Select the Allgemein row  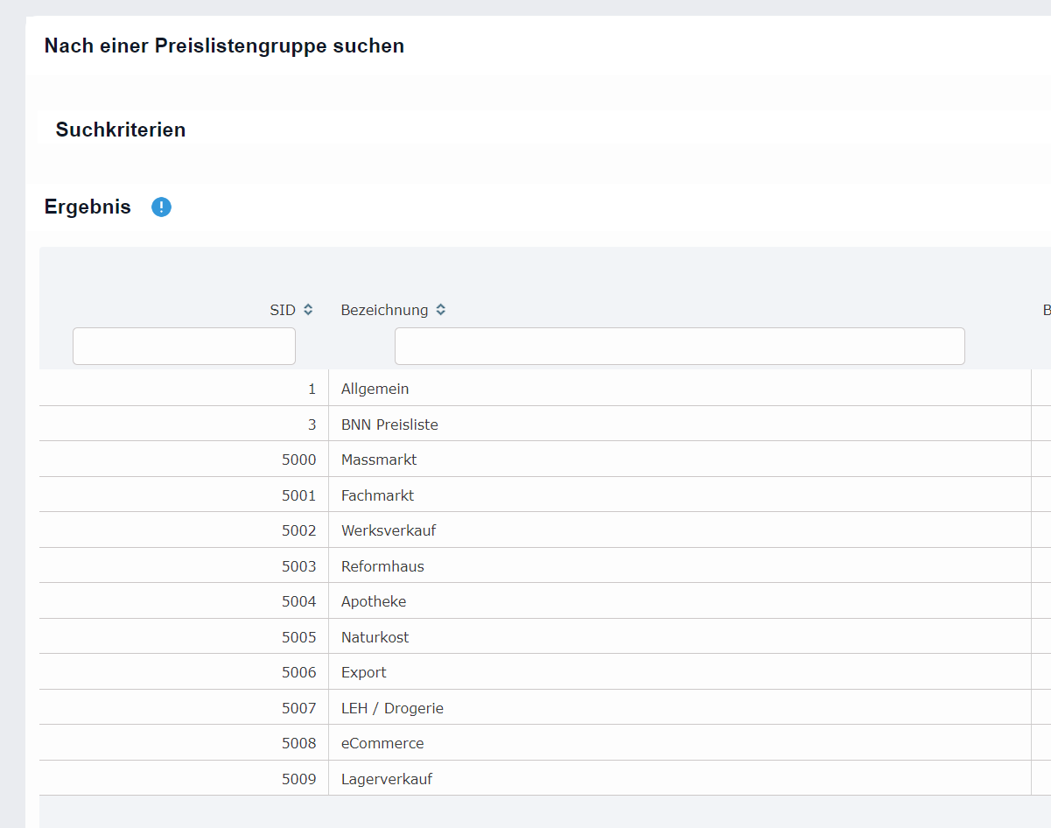(375, 389)
